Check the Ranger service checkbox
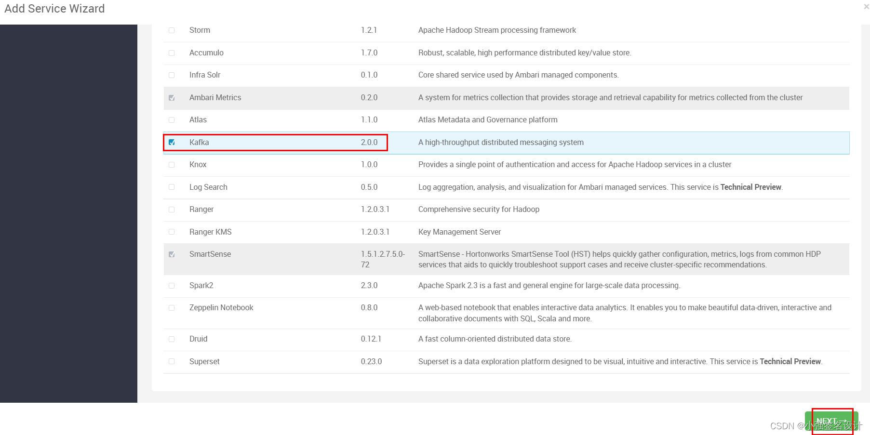 pyautogui.click(x=172, y=210)
